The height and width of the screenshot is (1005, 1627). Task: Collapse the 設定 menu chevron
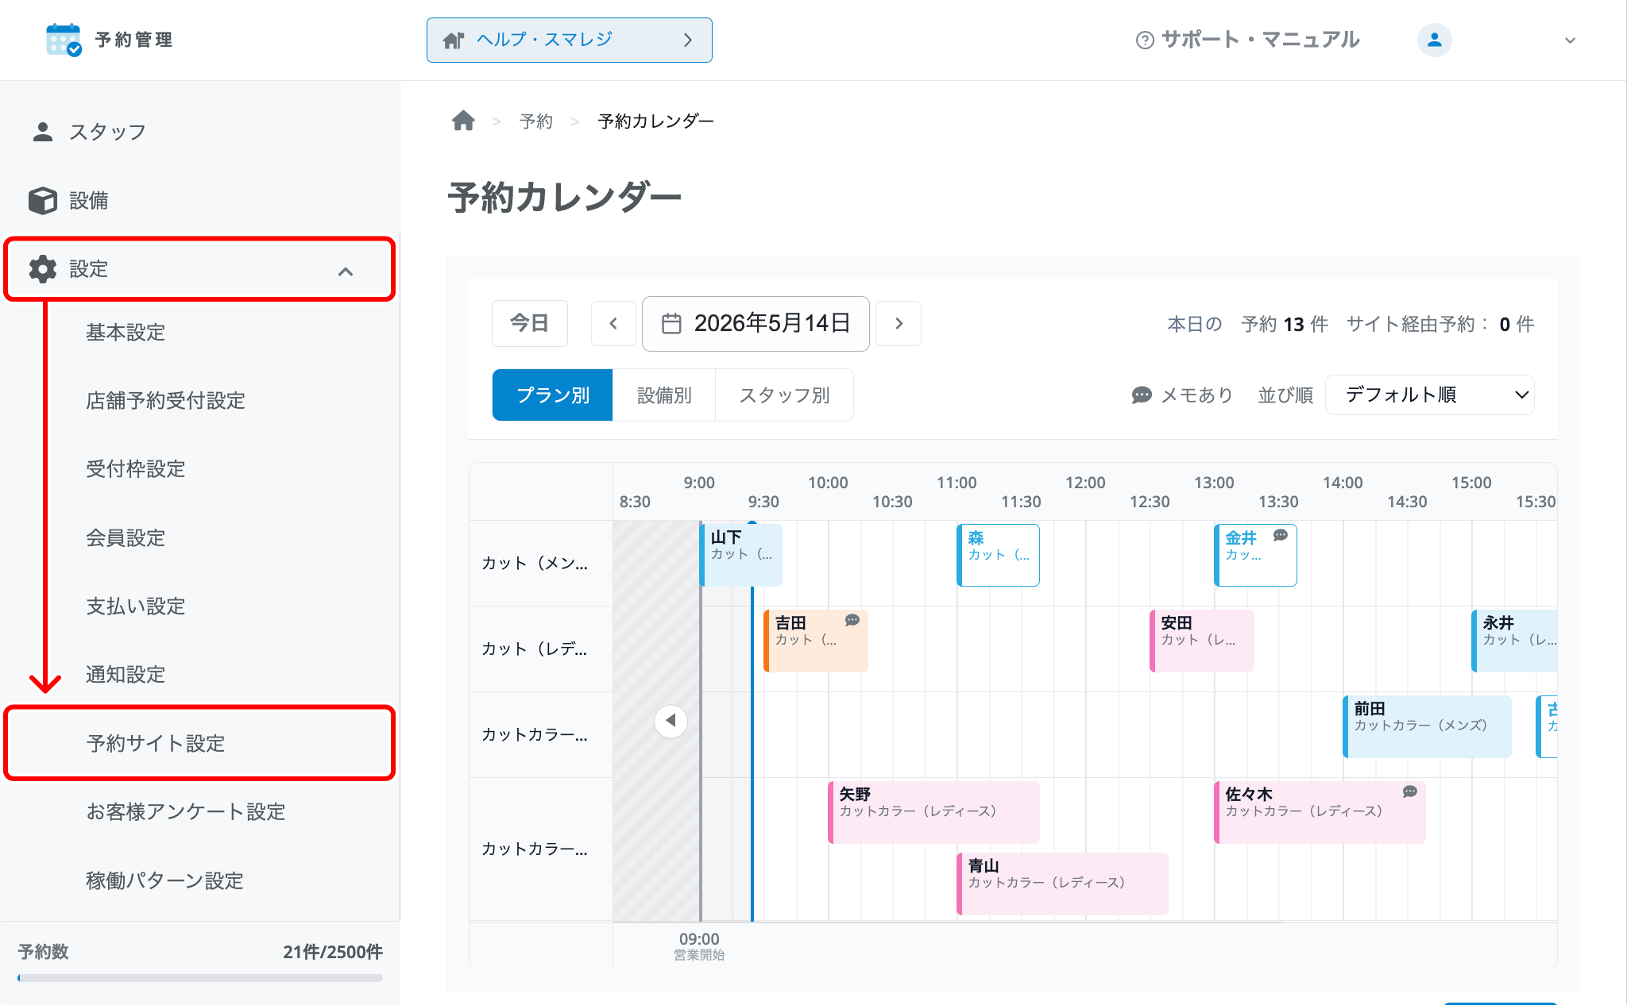[346, 271]
